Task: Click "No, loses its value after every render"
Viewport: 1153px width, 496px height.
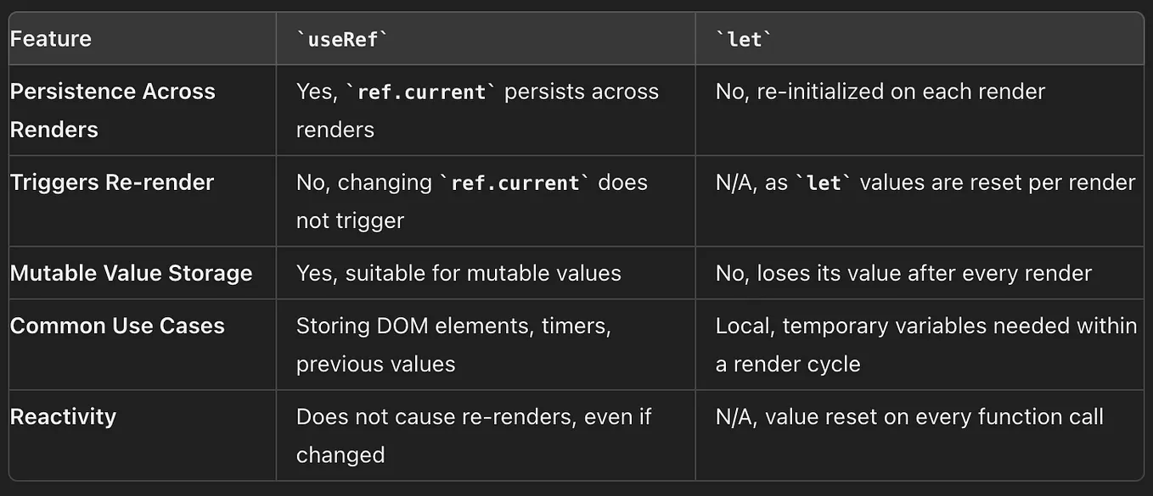Action: [x=903, y=273]
